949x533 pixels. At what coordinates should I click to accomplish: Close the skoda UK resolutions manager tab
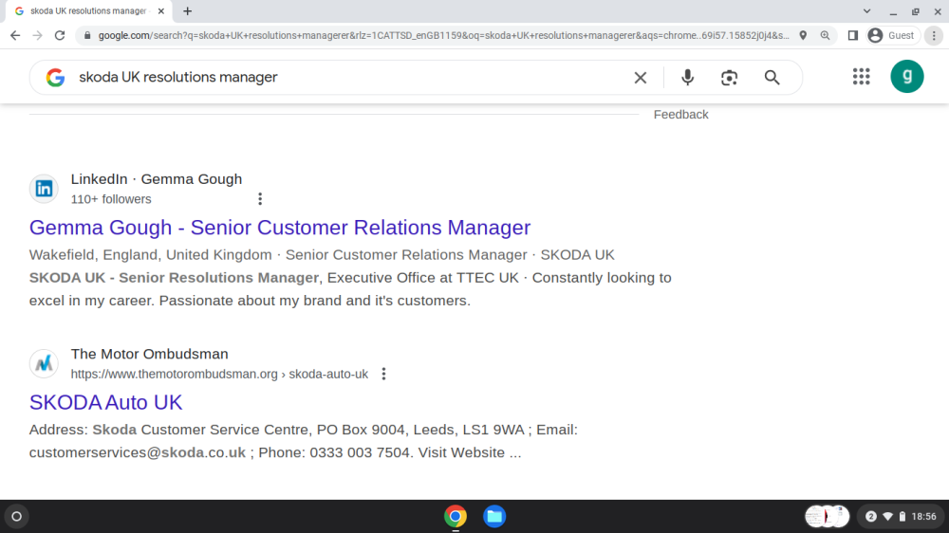click(x=161, y=10)
